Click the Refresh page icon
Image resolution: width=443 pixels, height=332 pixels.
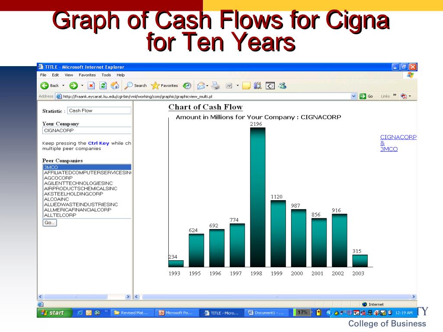[x=103, y=86]
